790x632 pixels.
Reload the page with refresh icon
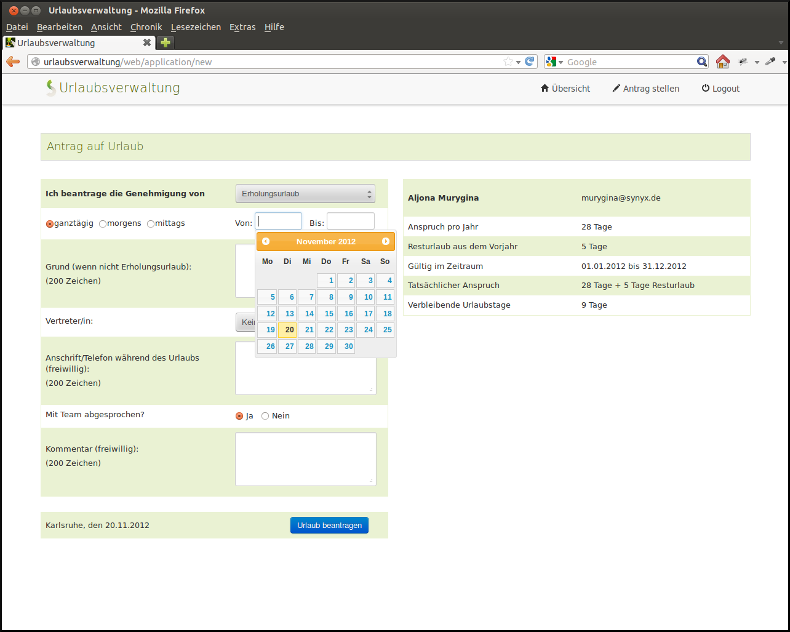(x=530, y=62)
